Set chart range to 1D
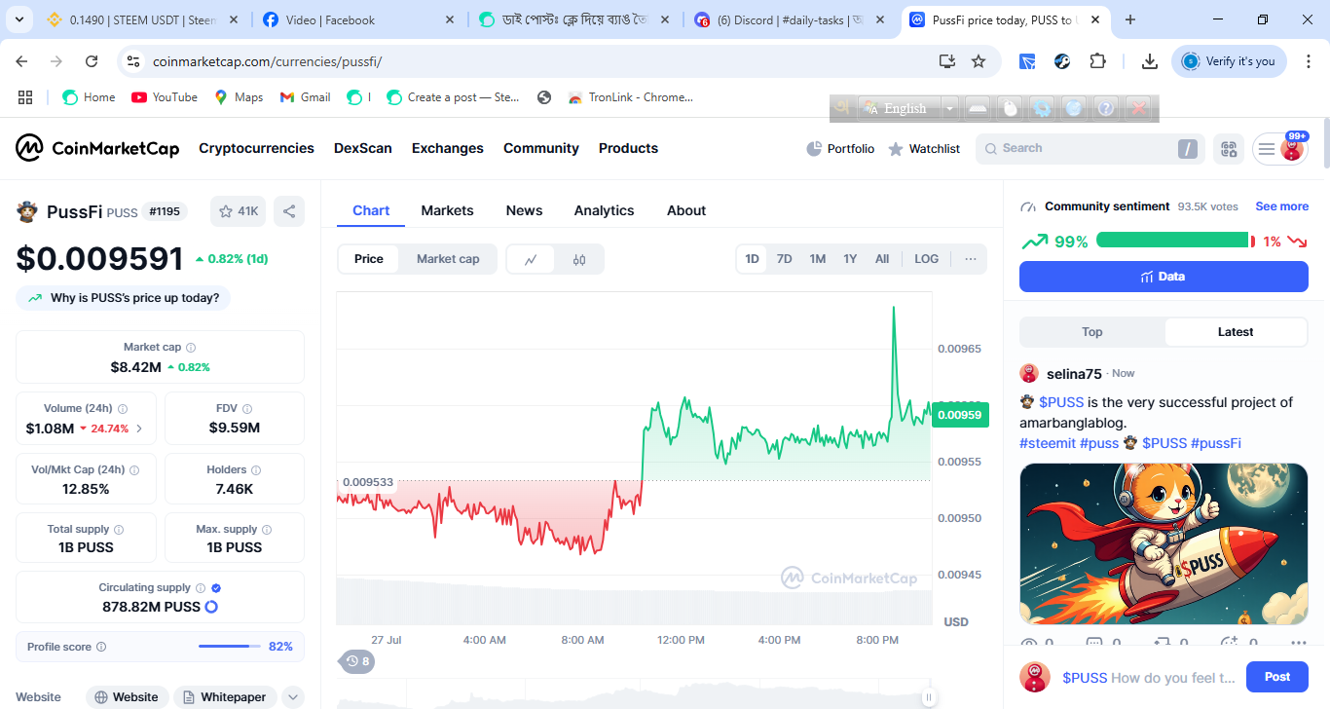This screenshot has width=1330, height=709. 752,259
